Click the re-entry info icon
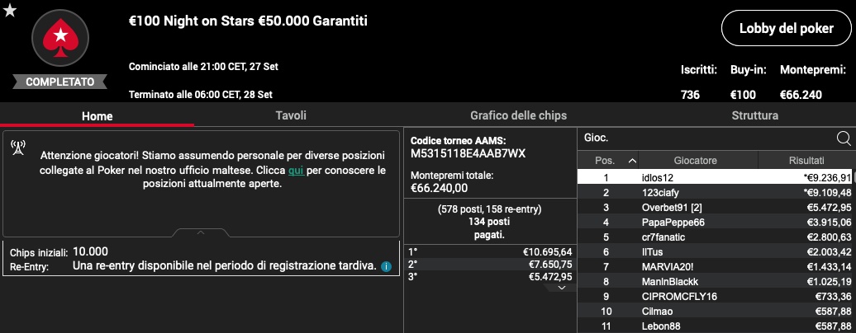Image resolution: width=856 pixels, height=333 pixels. 386,266
